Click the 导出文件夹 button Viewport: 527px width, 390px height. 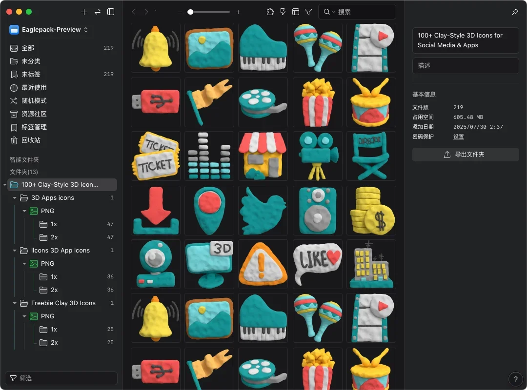click(x=466, y=155)
